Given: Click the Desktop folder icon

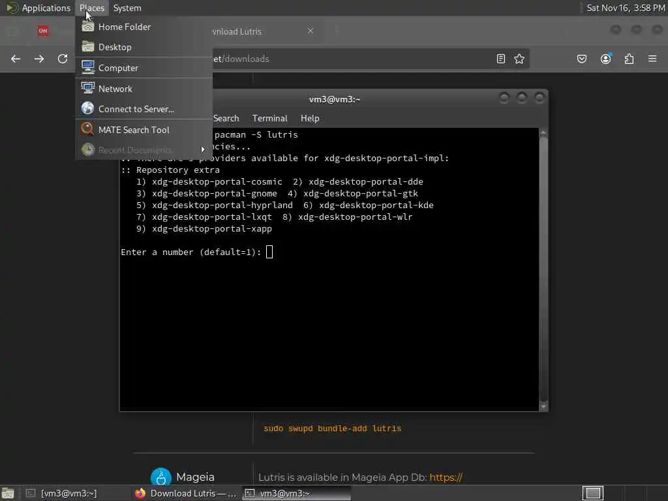Looking at the screenshot, I should coord(88,46).
